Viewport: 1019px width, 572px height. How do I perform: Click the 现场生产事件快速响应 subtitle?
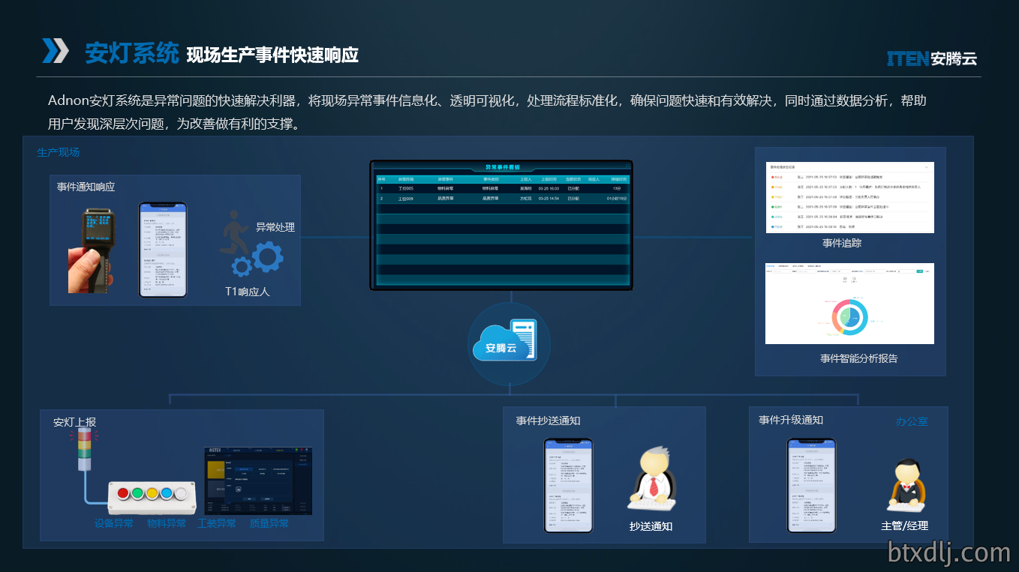tap(272, 55)
